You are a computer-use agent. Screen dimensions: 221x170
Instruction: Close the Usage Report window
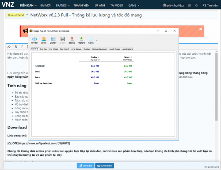[175, 31]
